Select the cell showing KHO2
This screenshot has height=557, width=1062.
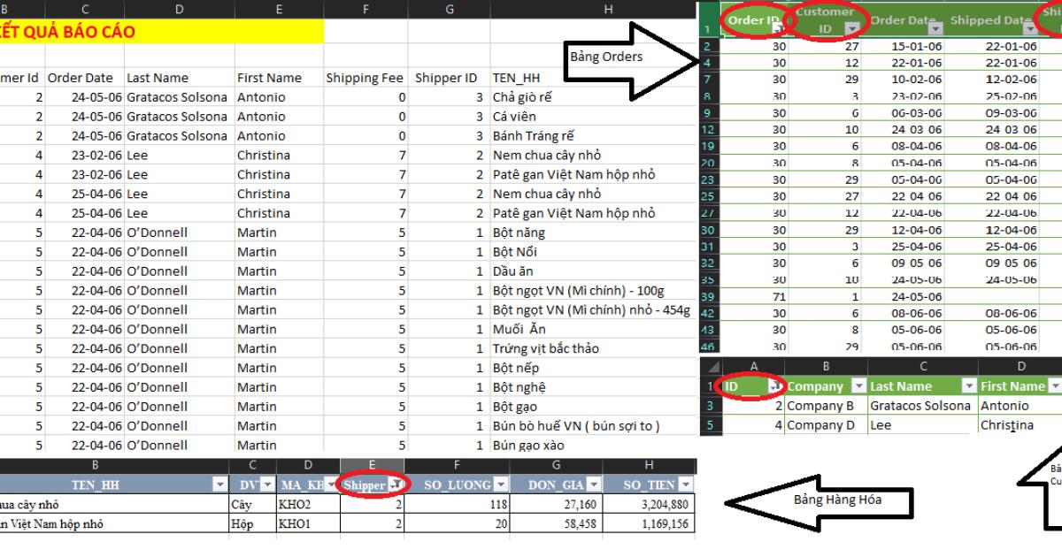pos(309,502)
